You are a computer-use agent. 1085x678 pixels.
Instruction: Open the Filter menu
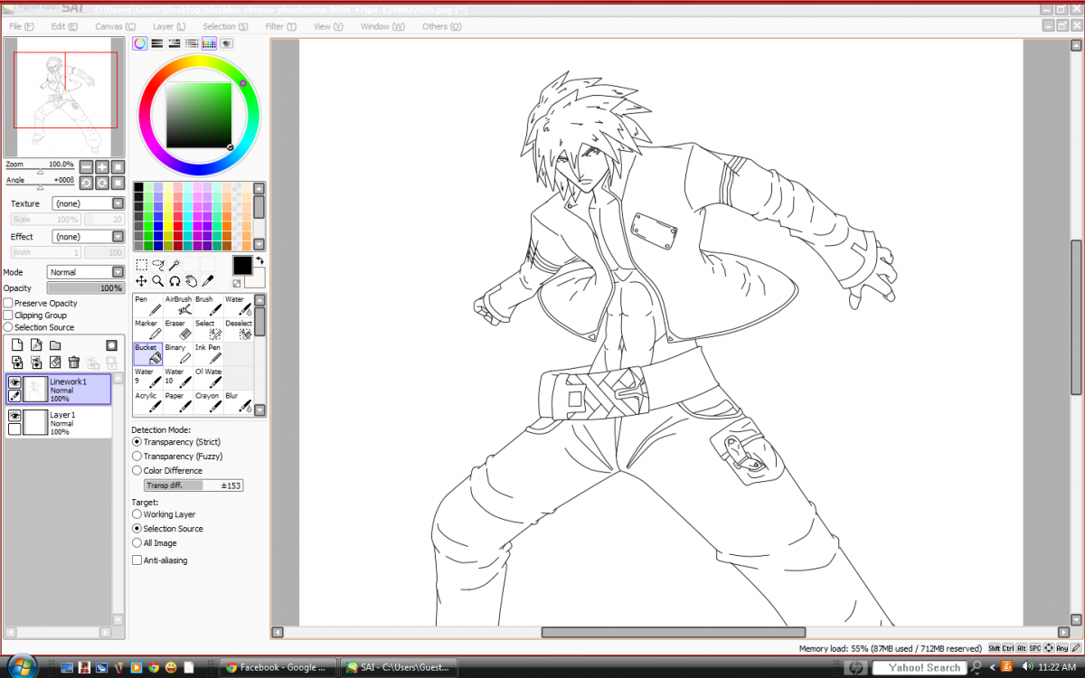coord(280,26)
